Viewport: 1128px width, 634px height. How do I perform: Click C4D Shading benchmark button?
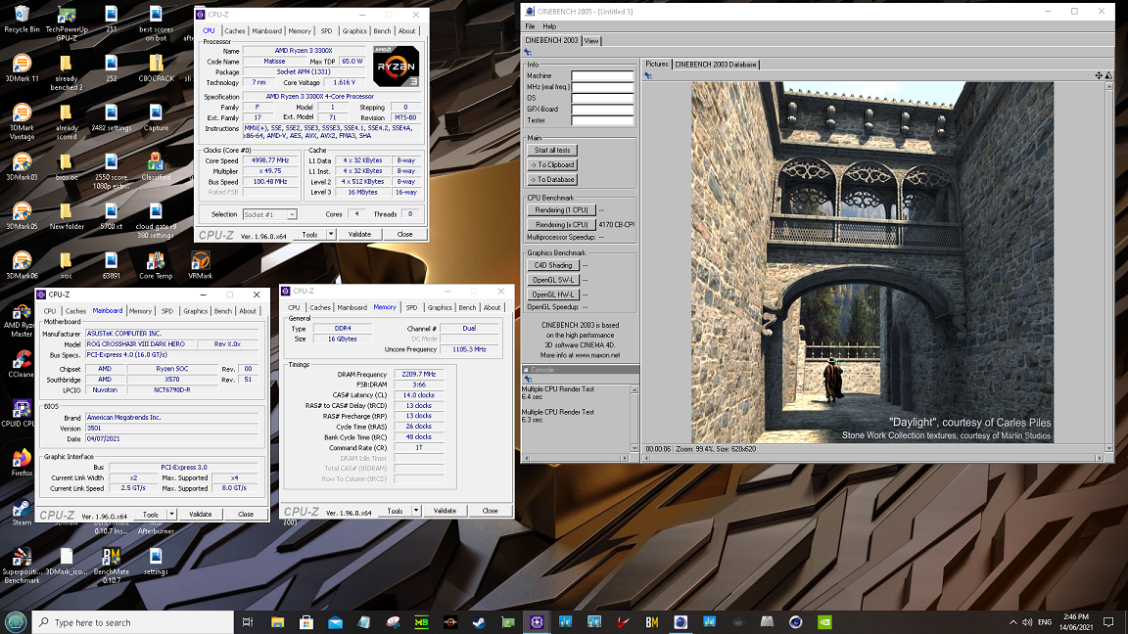tap(553, 265)
